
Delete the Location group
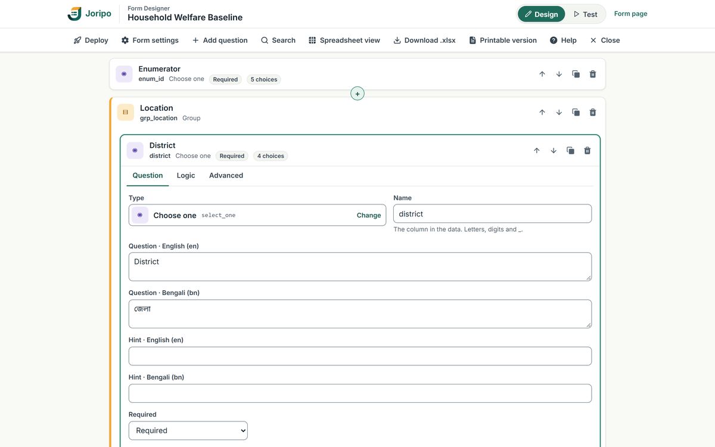tap(593, 112)
